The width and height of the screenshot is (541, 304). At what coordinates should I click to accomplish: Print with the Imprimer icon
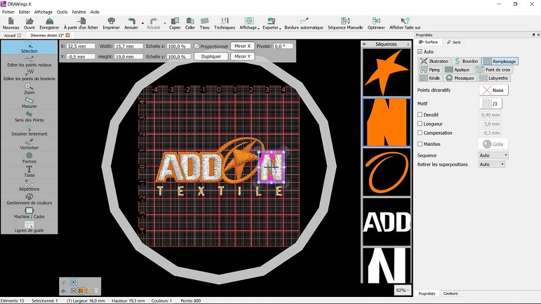(111, 23)
